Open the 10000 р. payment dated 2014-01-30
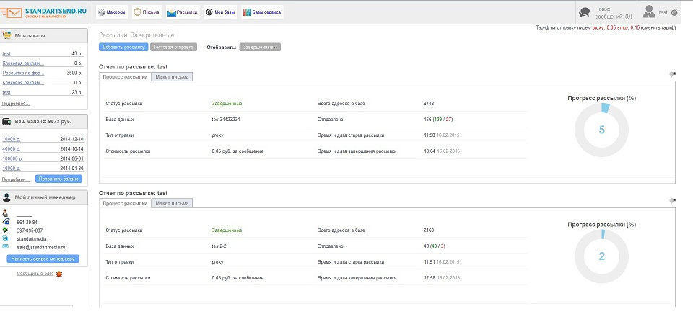The height and width of the screenshot is (314, 693). 11,169
